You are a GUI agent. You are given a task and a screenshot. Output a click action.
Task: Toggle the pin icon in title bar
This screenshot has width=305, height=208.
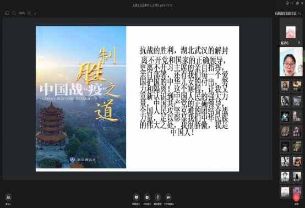point(287,3)
